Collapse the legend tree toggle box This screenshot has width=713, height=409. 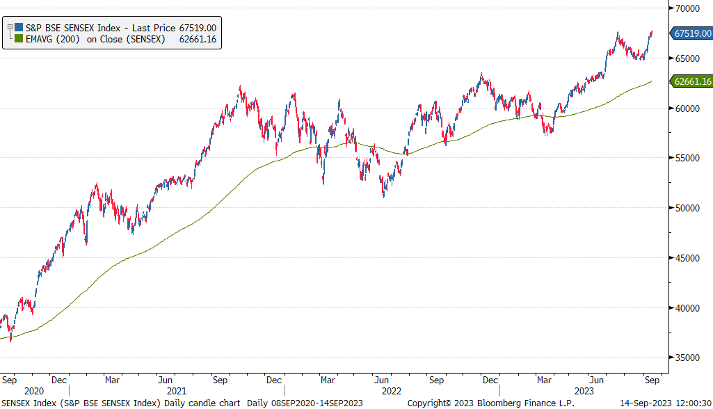(10, 27)
